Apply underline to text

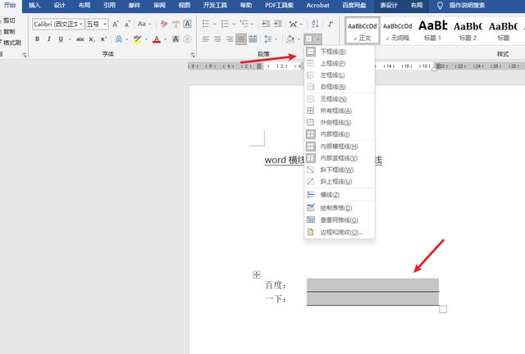click(x=61, y=39)
